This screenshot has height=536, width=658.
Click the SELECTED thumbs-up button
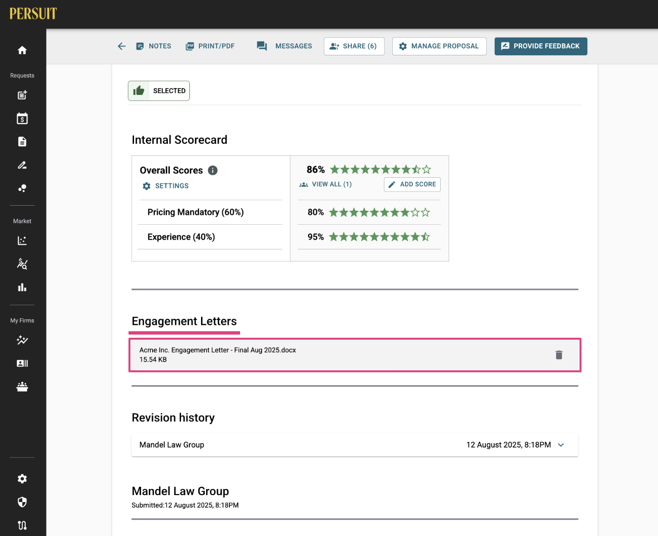click(159, 91)
